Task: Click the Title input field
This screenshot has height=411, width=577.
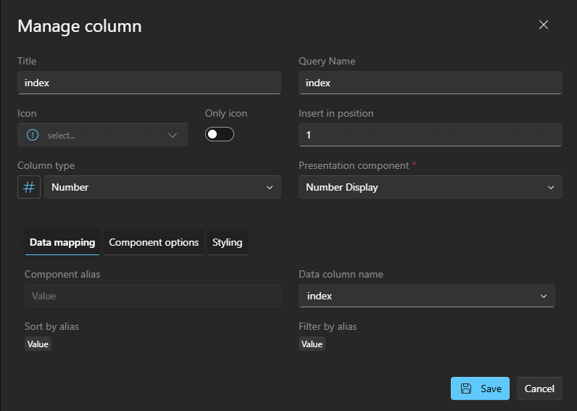Action: coord(149,83)
